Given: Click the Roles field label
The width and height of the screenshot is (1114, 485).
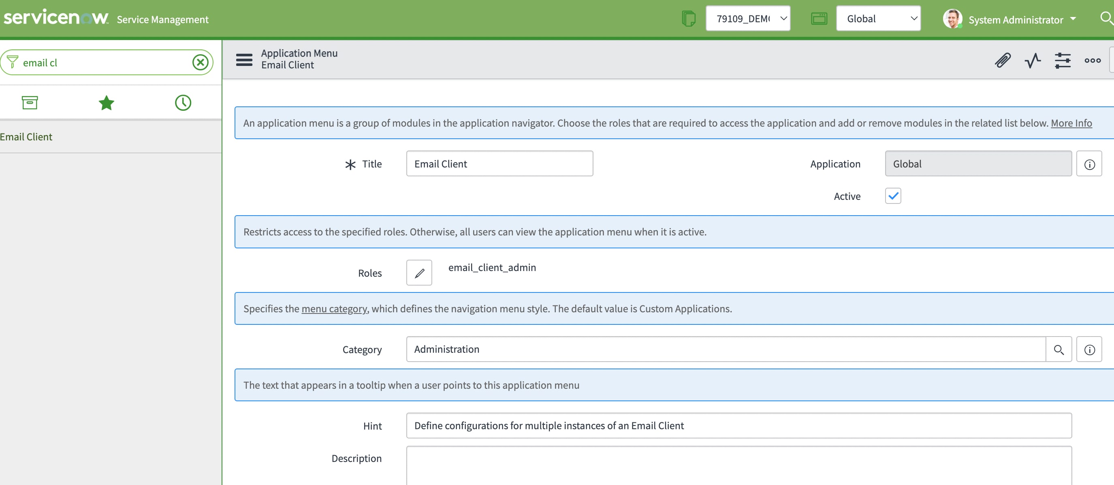Looking at the screenshot, I should 370,273.
